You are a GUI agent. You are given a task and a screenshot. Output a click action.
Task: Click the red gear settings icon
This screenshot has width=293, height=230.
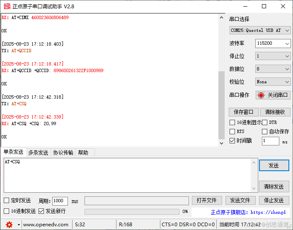(9, 224)
